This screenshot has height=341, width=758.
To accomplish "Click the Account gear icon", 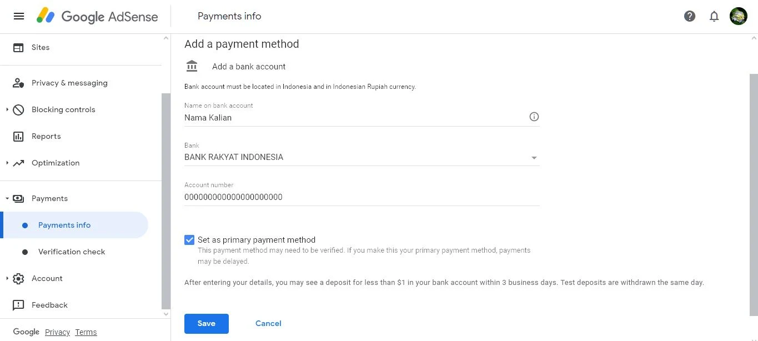I will click(x=18, y=279).
